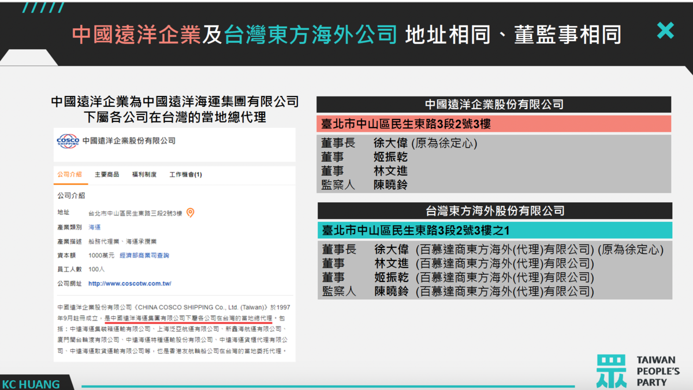Click the 100人 employee count
The height and width of the screenshot is (390, 693).
point(96,269)
